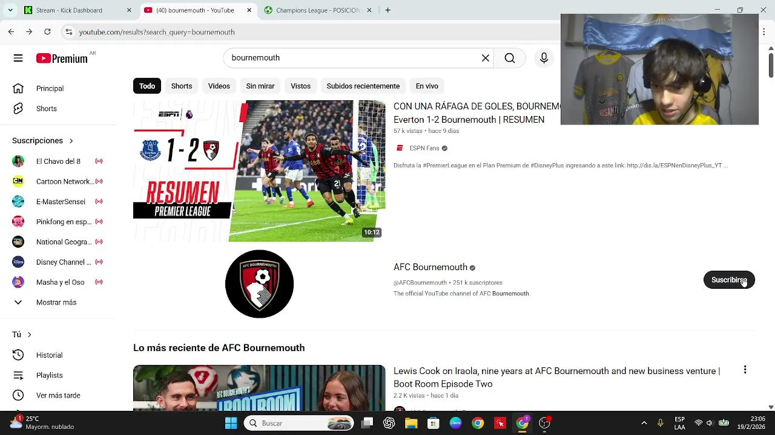Open Everton 1-2 Bournemouth resumen title

477,113
